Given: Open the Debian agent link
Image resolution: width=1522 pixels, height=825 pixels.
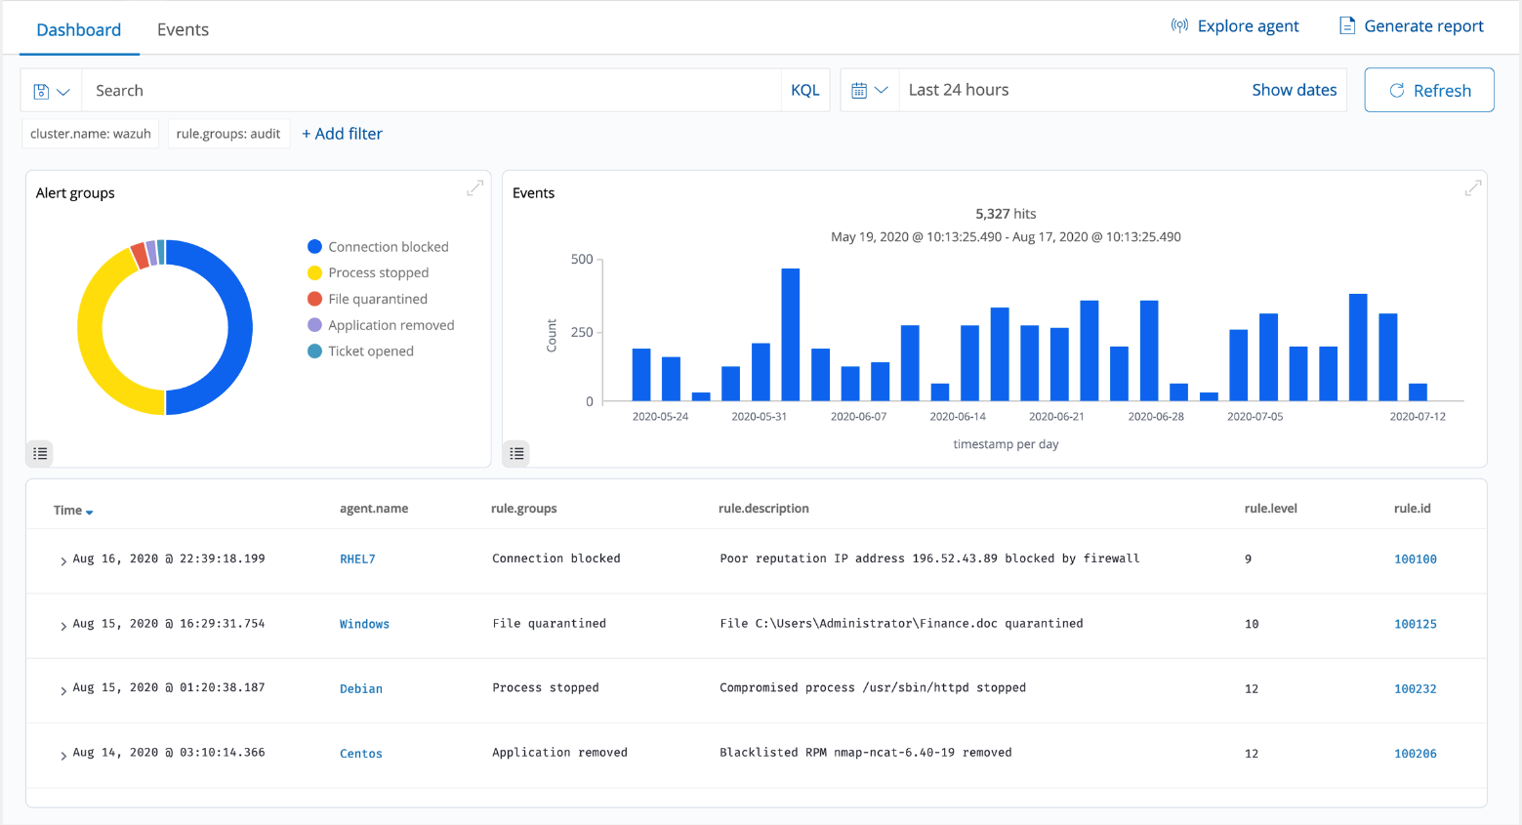Looking at the screenshot, I should coord(361,689).
